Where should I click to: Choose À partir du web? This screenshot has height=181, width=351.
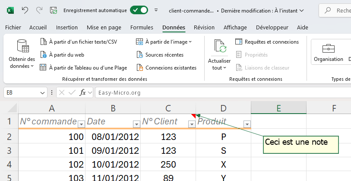point(62,55)
